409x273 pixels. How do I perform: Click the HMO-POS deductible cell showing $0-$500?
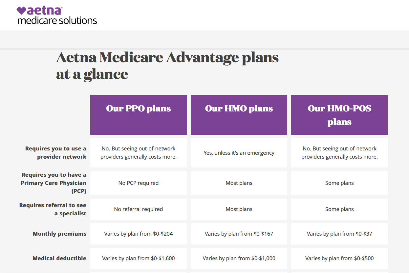(x=339, y=258)
